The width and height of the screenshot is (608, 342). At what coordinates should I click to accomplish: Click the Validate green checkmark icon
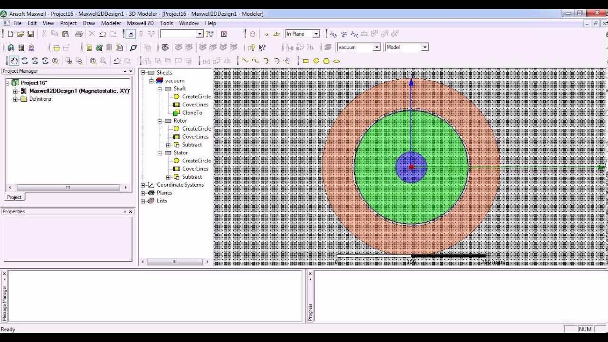[x=99, y=47]
